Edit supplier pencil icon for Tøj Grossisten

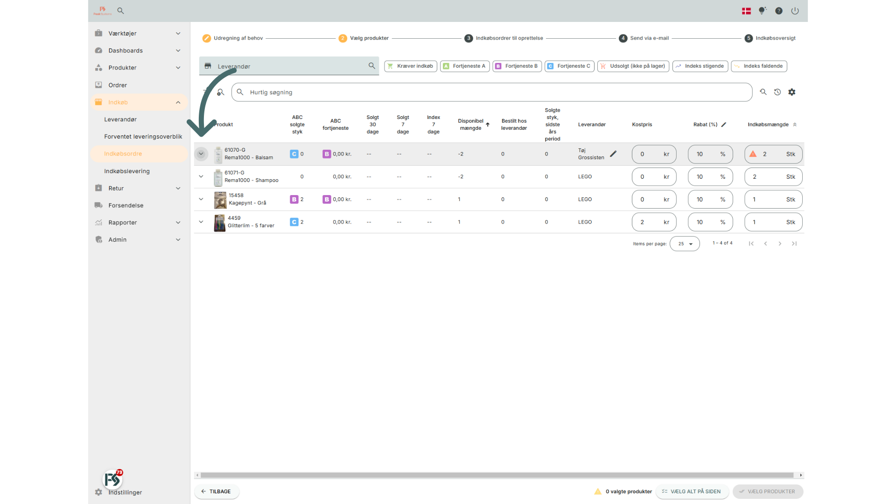coord(613,154)
